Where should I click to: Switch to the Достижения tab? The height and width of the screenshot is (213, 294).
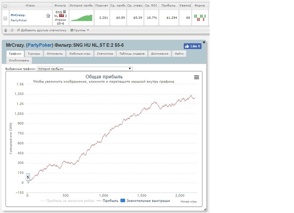click(x=160, y=54)
